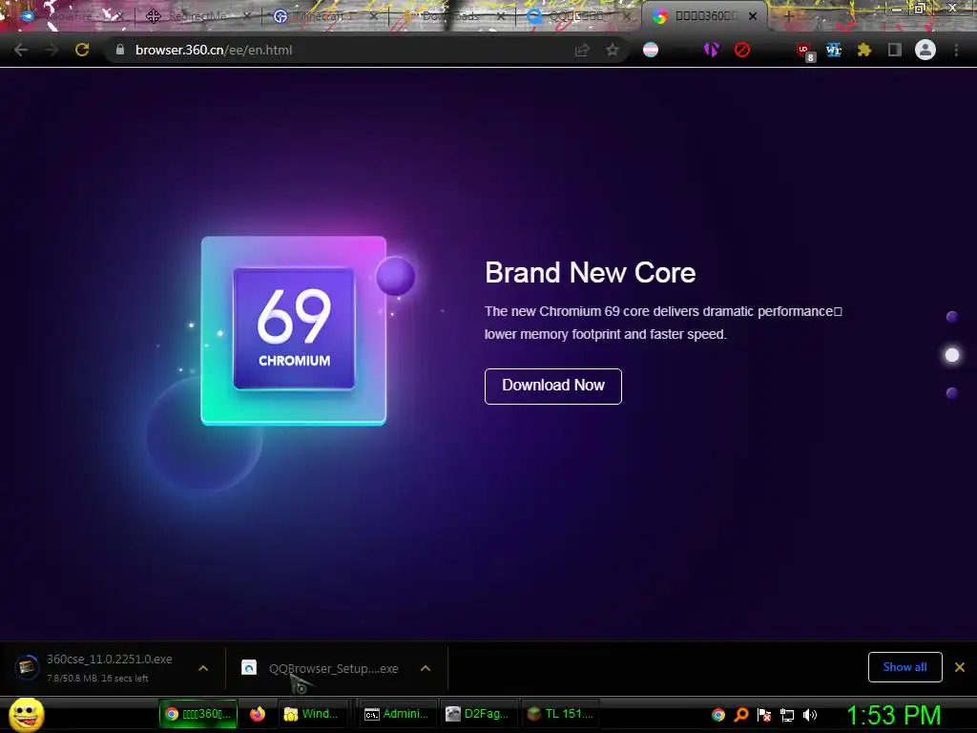Click the 1:53 PM clock
This screenshot has width=977, height=733.
click(893, 715)
